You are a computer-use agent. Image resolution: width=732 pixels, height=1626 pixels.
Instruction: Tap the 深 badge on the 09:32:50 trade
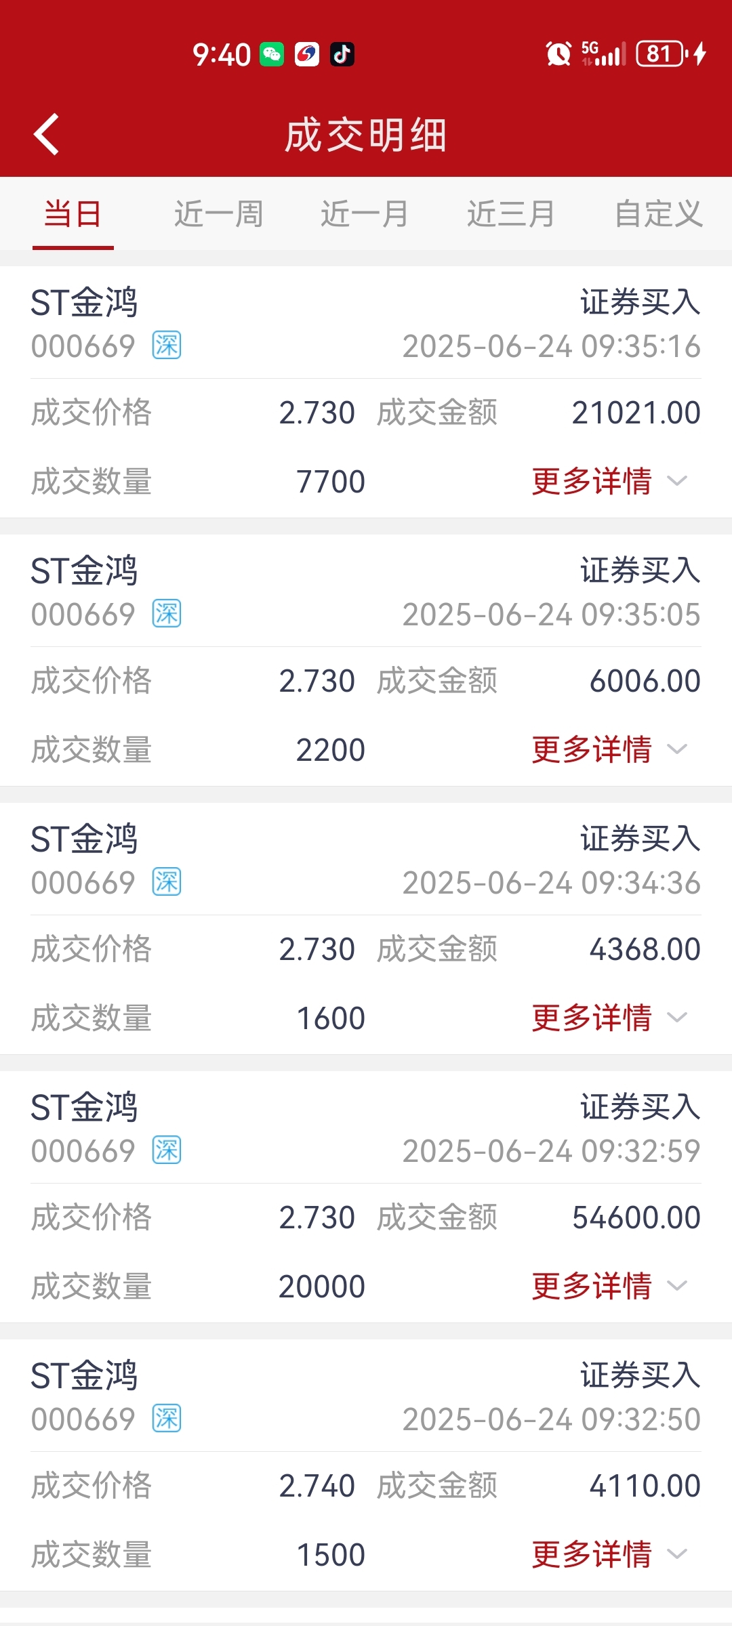(167, 1419)
